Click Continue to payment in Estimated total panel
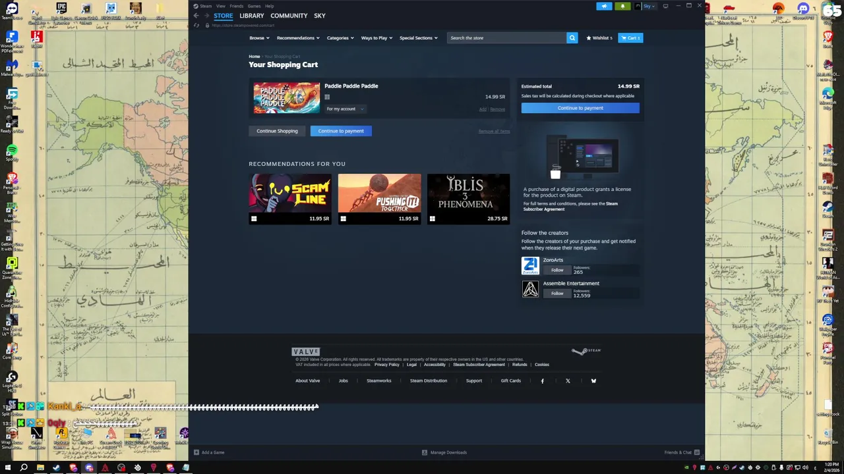 pyautogui.click(x=580, y=108)
